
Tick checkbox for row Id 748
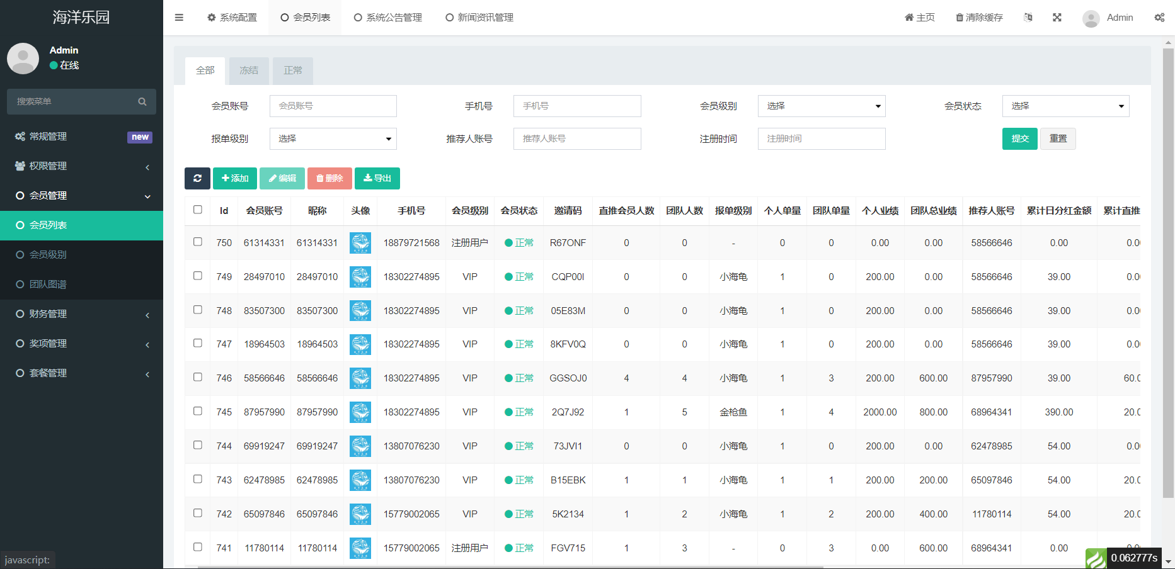(x=198, y=310)
